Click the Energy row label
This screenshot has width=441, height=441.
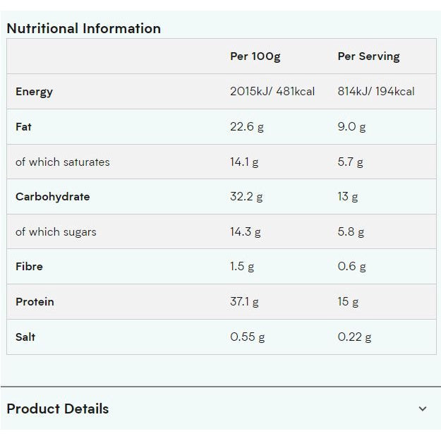[x=34, y=92]
